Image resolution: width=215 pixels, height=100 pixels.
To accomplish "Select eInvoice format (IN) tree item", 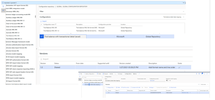I will pos(12,51).
